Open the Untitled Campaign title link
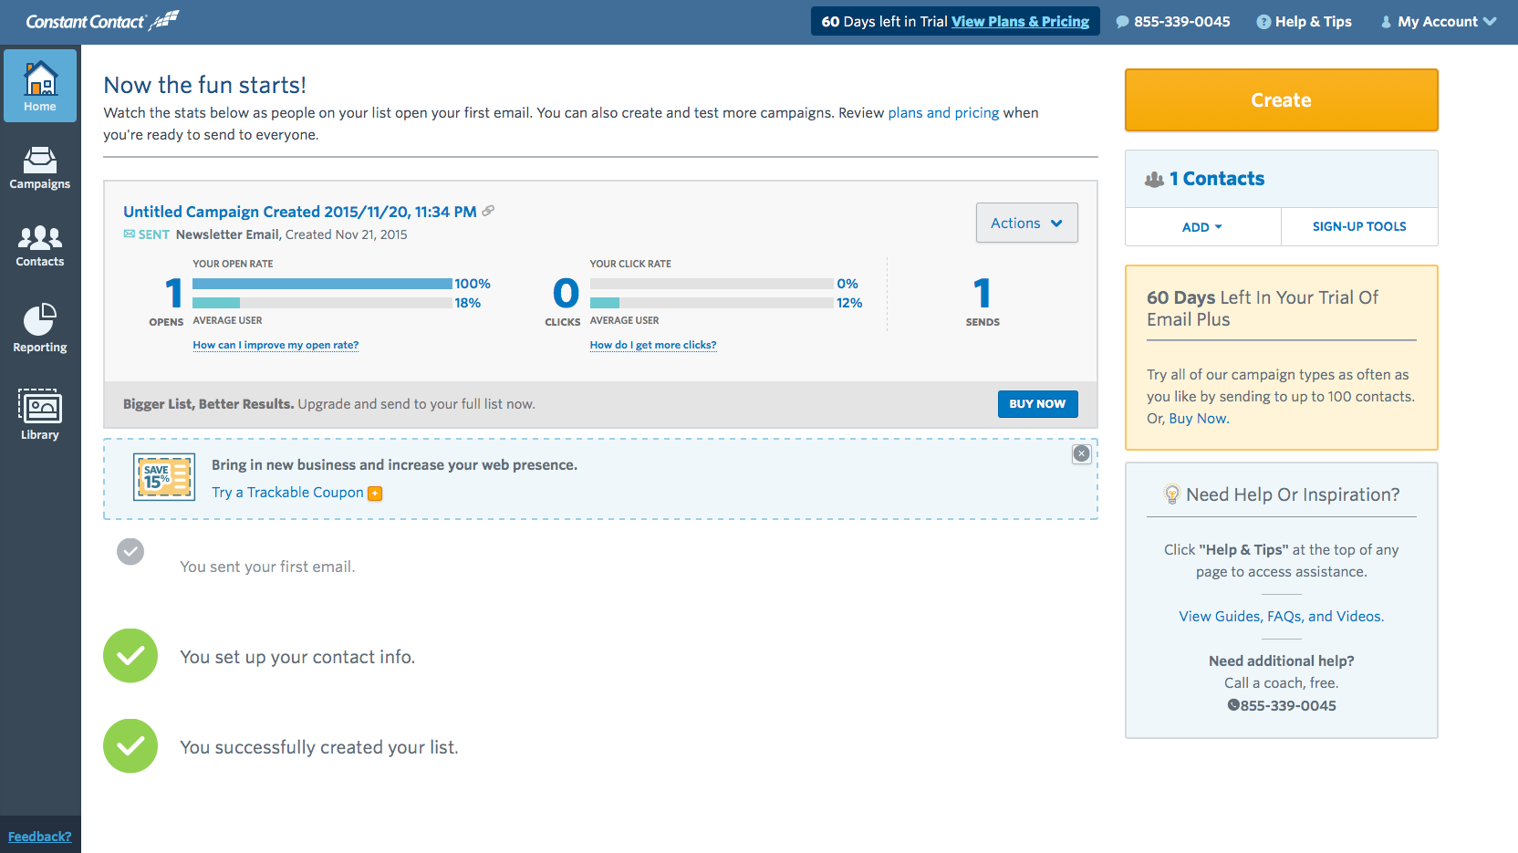1518x853 pixels. 300,212
